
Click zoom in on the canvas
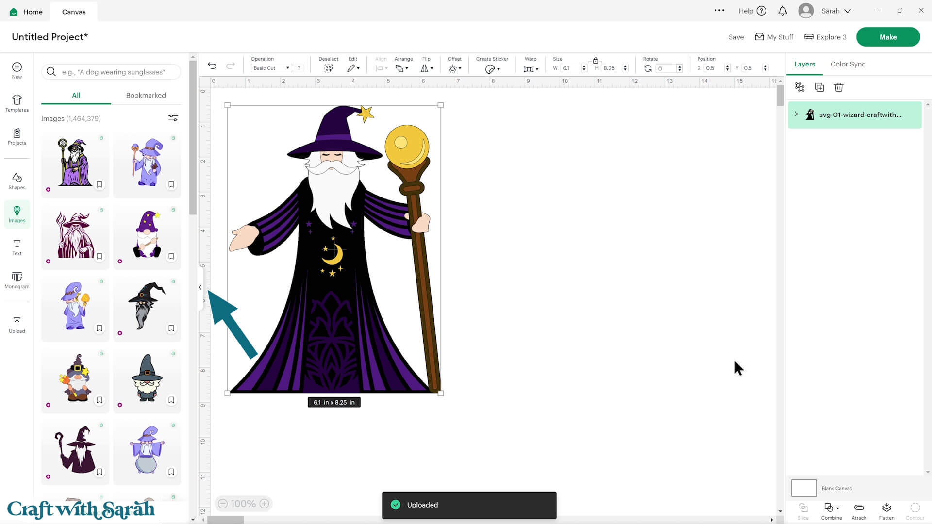(x=265, y=503)
